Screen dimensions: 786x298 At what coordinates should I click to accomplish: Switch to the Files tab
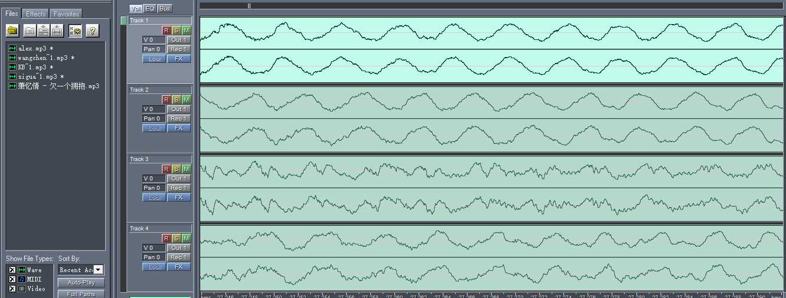click(12, 13)
